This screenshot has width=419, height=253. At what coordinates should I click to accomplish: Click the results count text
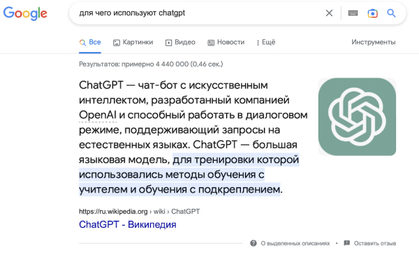(151, 64)
